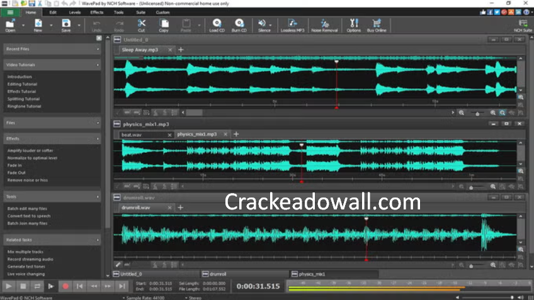This screenshot has height=300, width=534.
Task: Go to end of the track
Action: [x=122, y=286]
